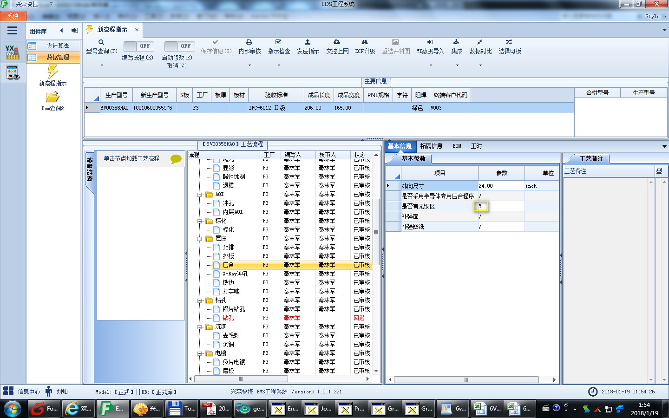Collapse 组件库 panel with left arrow
The height and width of the screenshot is (418, 669).
pos(61,31)
